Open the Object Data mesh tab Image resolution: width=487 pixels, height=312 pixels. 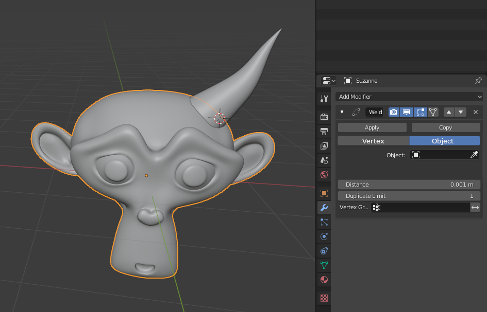click(x=324, y=265)
